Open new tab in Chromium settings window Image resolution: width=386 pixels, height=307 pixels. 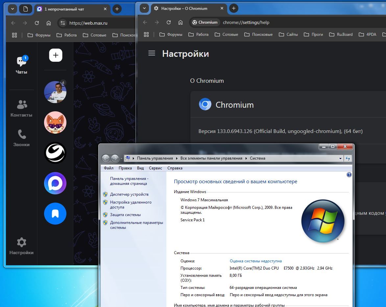(234, 8)
